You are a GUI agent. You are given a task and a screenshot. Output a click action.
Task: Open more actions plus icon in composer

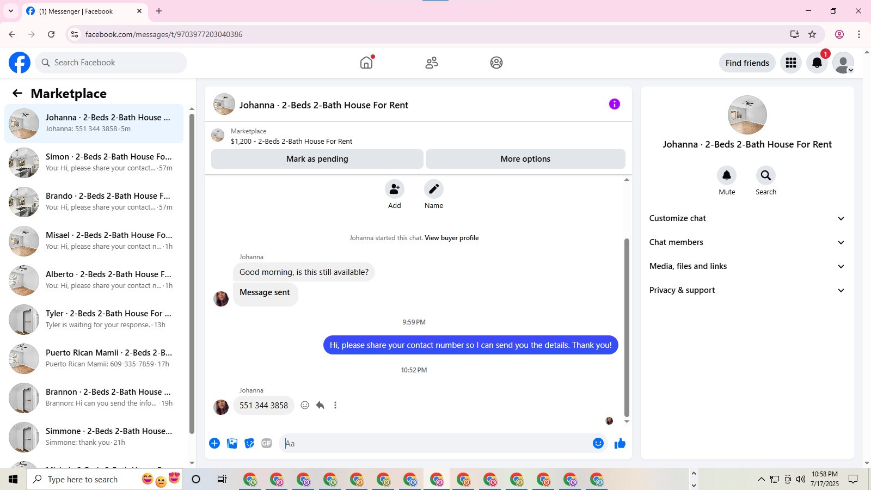(214, 443)
